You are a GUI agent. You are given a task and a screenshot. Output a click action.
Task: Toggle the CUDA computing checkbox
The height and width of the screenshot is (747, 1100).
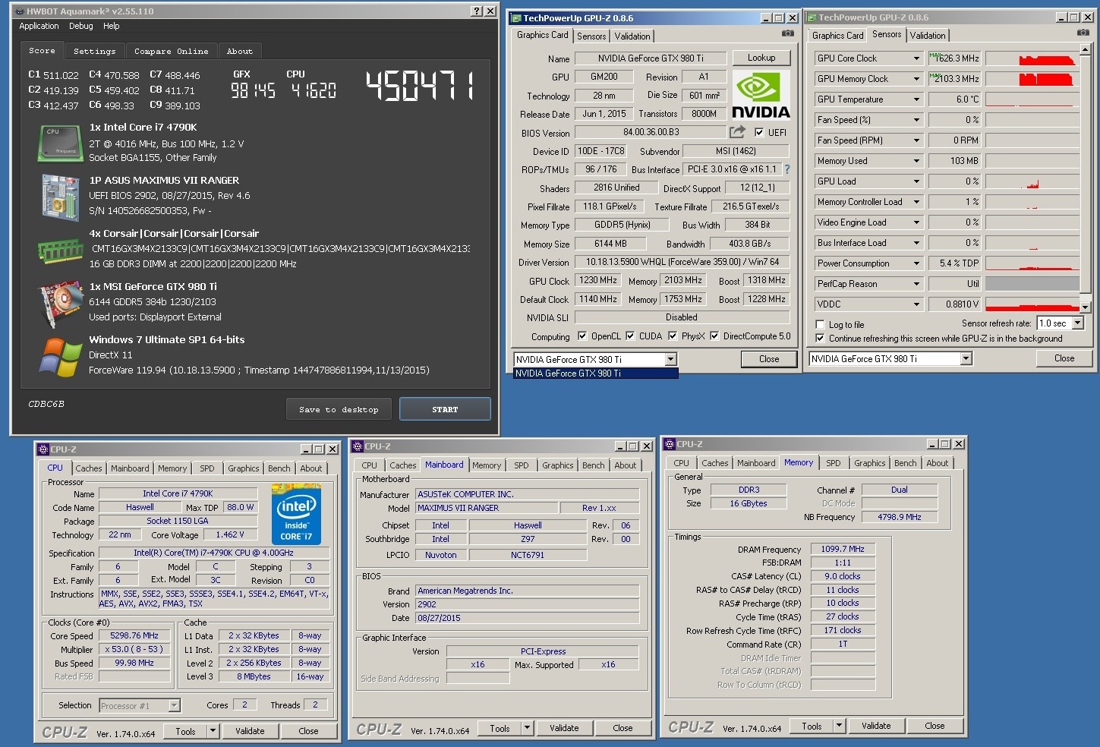point(630,336)
